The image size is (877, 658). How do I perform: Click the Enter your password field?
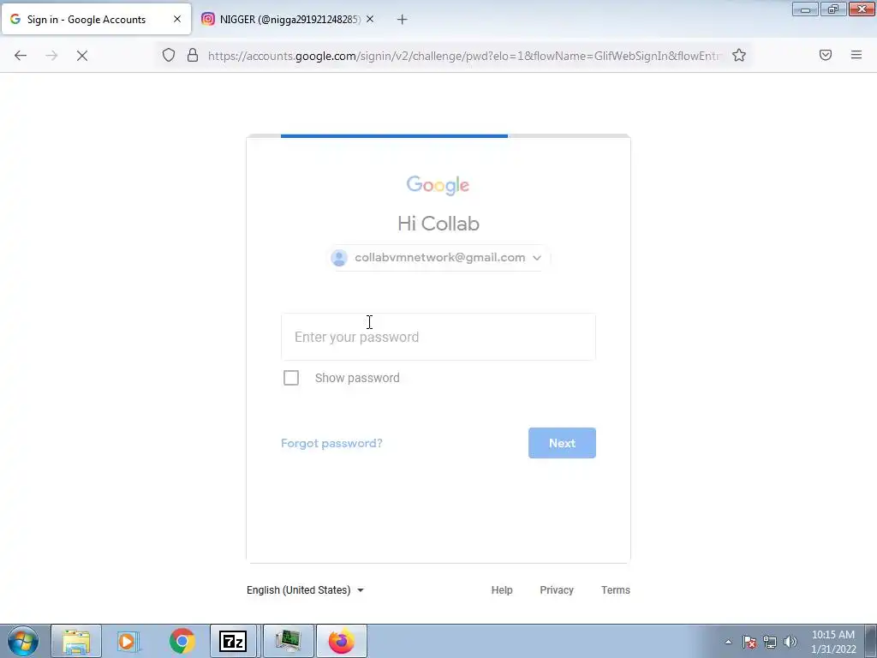pyautogui.click(x=438, y=337)
